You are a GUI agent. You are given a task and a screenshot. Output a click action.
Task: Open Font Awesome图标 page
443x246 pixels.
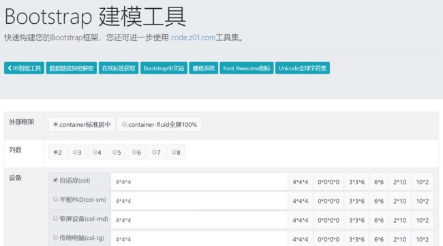pos(247,68)
